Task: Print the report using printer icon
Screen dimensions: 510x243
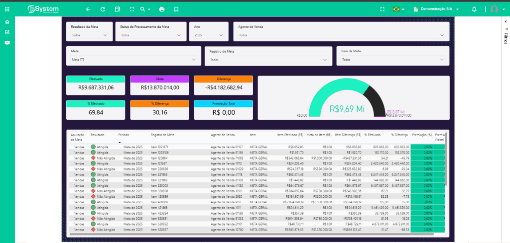Action: point(161,9)
